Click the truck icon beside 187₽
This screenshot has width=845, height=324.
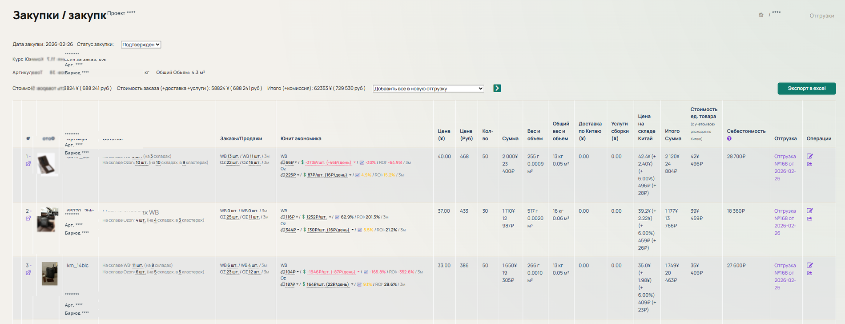(282, 284)
